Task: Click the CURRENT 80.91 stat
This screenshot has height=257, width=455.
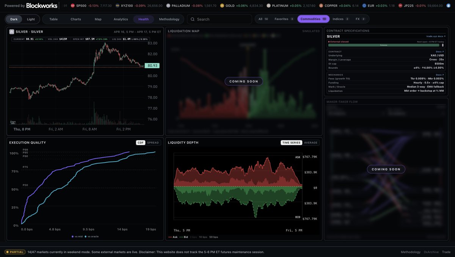Action: coord(28,39)
